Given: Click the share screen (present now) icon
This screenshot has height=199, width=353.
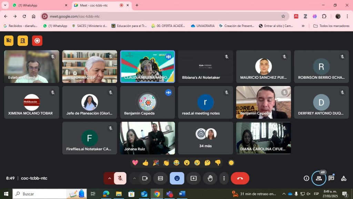Looking at the screenshot, I should click(x=193, y=178).
